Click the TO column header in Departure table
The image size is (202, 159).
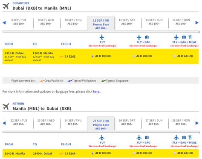coord(35,44)
